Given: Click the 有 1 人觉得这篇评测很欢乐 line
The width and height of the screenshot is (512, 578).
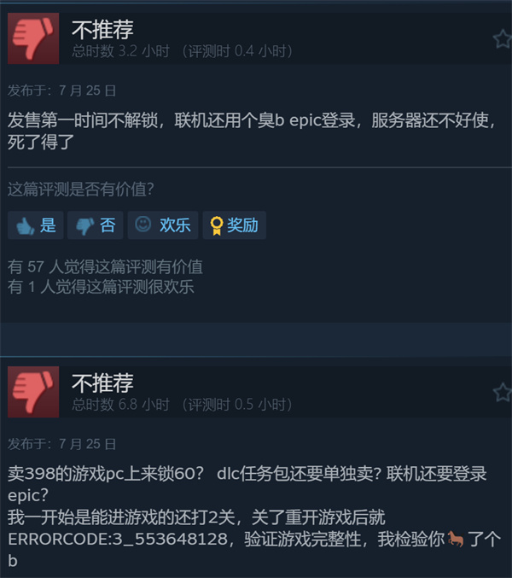Looking at the screenshot, I should [101, 286].
